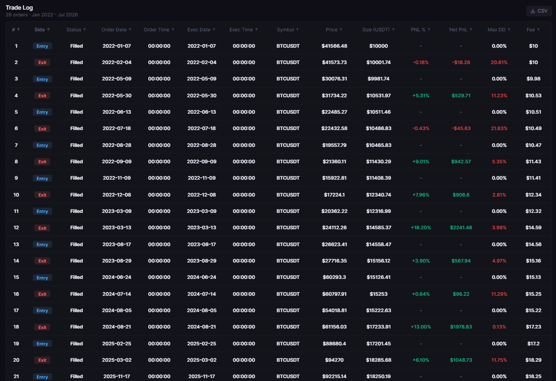556x381 pixels.
Task: Click size $18285.68
Action: (379, 360)
